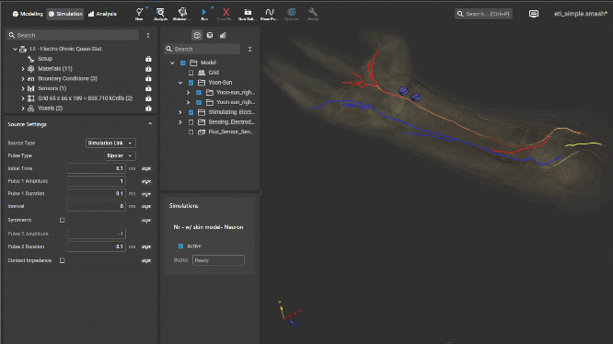Run the simulation with the play icon
The width and height of the screenshot is (613, 344).
204,14
